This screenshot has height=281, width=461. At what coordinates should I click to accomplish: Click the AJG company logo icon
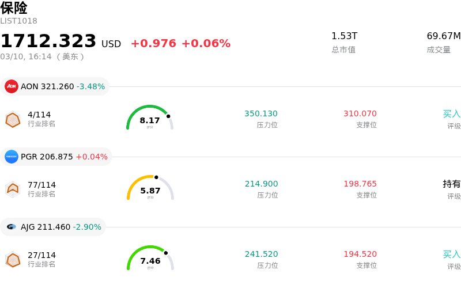coord(12,227)
